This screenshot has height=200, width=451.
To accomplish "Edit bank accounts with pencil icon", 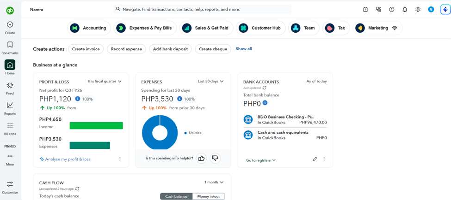I will point(315,159).
